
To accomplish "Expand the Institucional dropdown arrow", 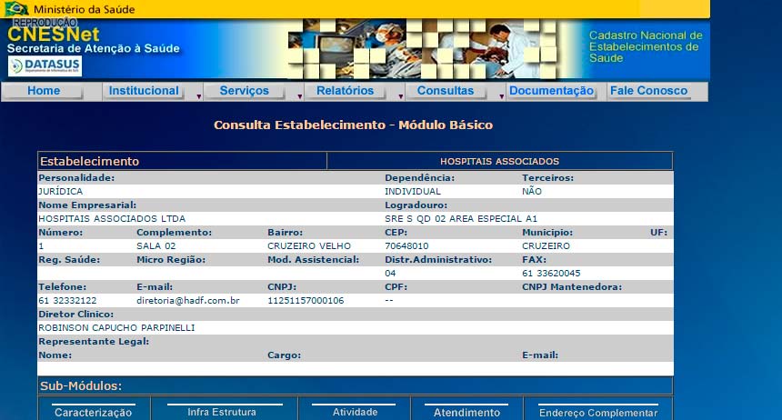I will tap(198, 95).
